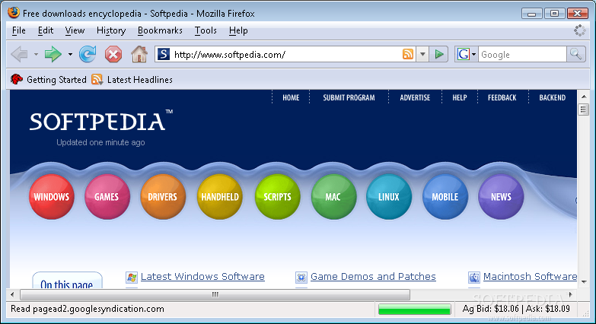
Task: Click the RSS feed icon in address bar
Action: tap(408, 54)
